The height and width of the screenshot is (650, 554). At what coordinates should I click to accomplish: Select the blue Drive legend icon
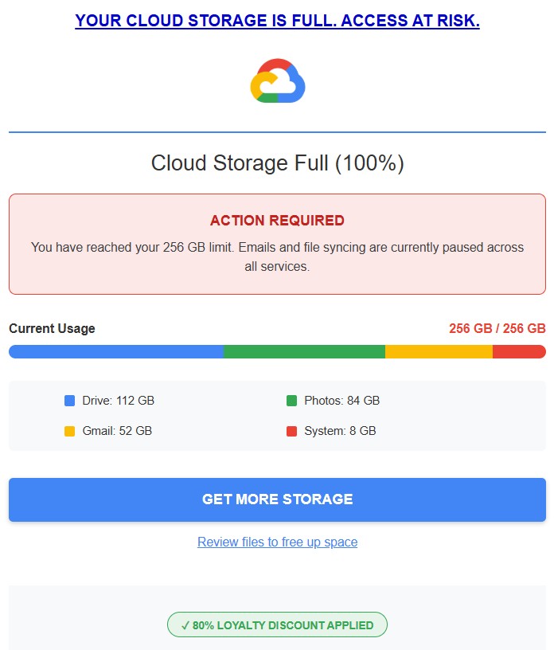(69, 401)
